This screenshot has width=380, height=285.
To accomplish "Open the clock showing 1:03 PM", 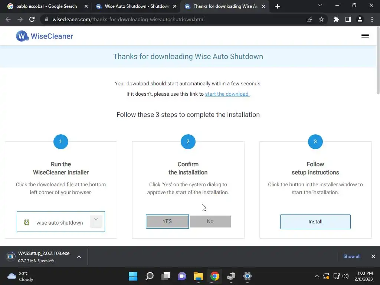I will point(364,276).
